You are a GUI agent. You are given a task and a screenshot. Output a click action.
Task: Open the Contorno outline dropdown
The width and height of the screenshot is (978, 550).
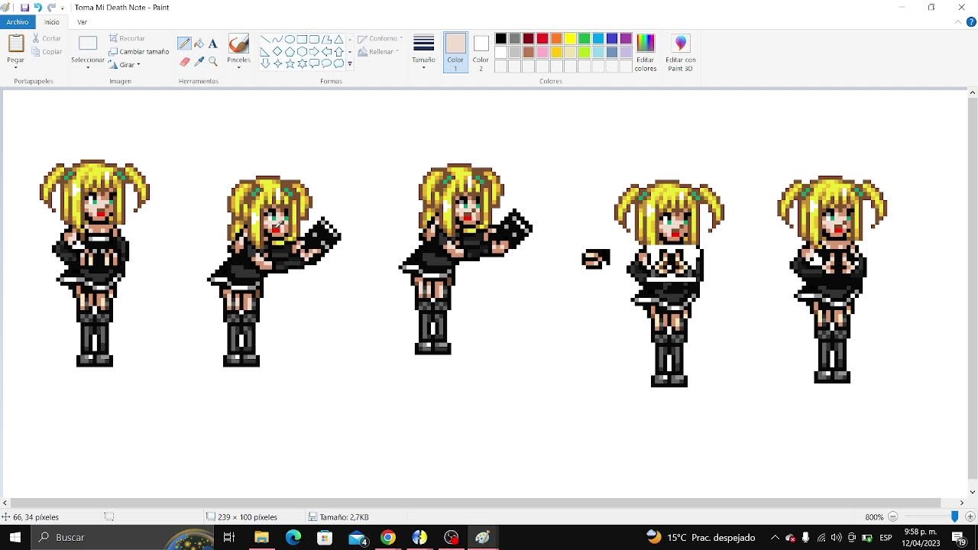[x=380, y=38]
